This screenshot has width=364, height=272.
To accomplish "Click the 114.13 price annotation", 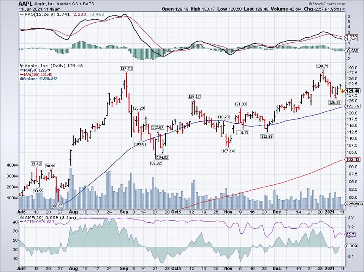I will (242, 132).
